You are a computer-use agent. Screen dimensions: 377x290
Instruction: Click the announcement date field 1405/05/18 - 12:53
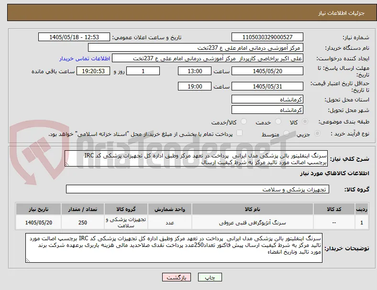[74, 37]
